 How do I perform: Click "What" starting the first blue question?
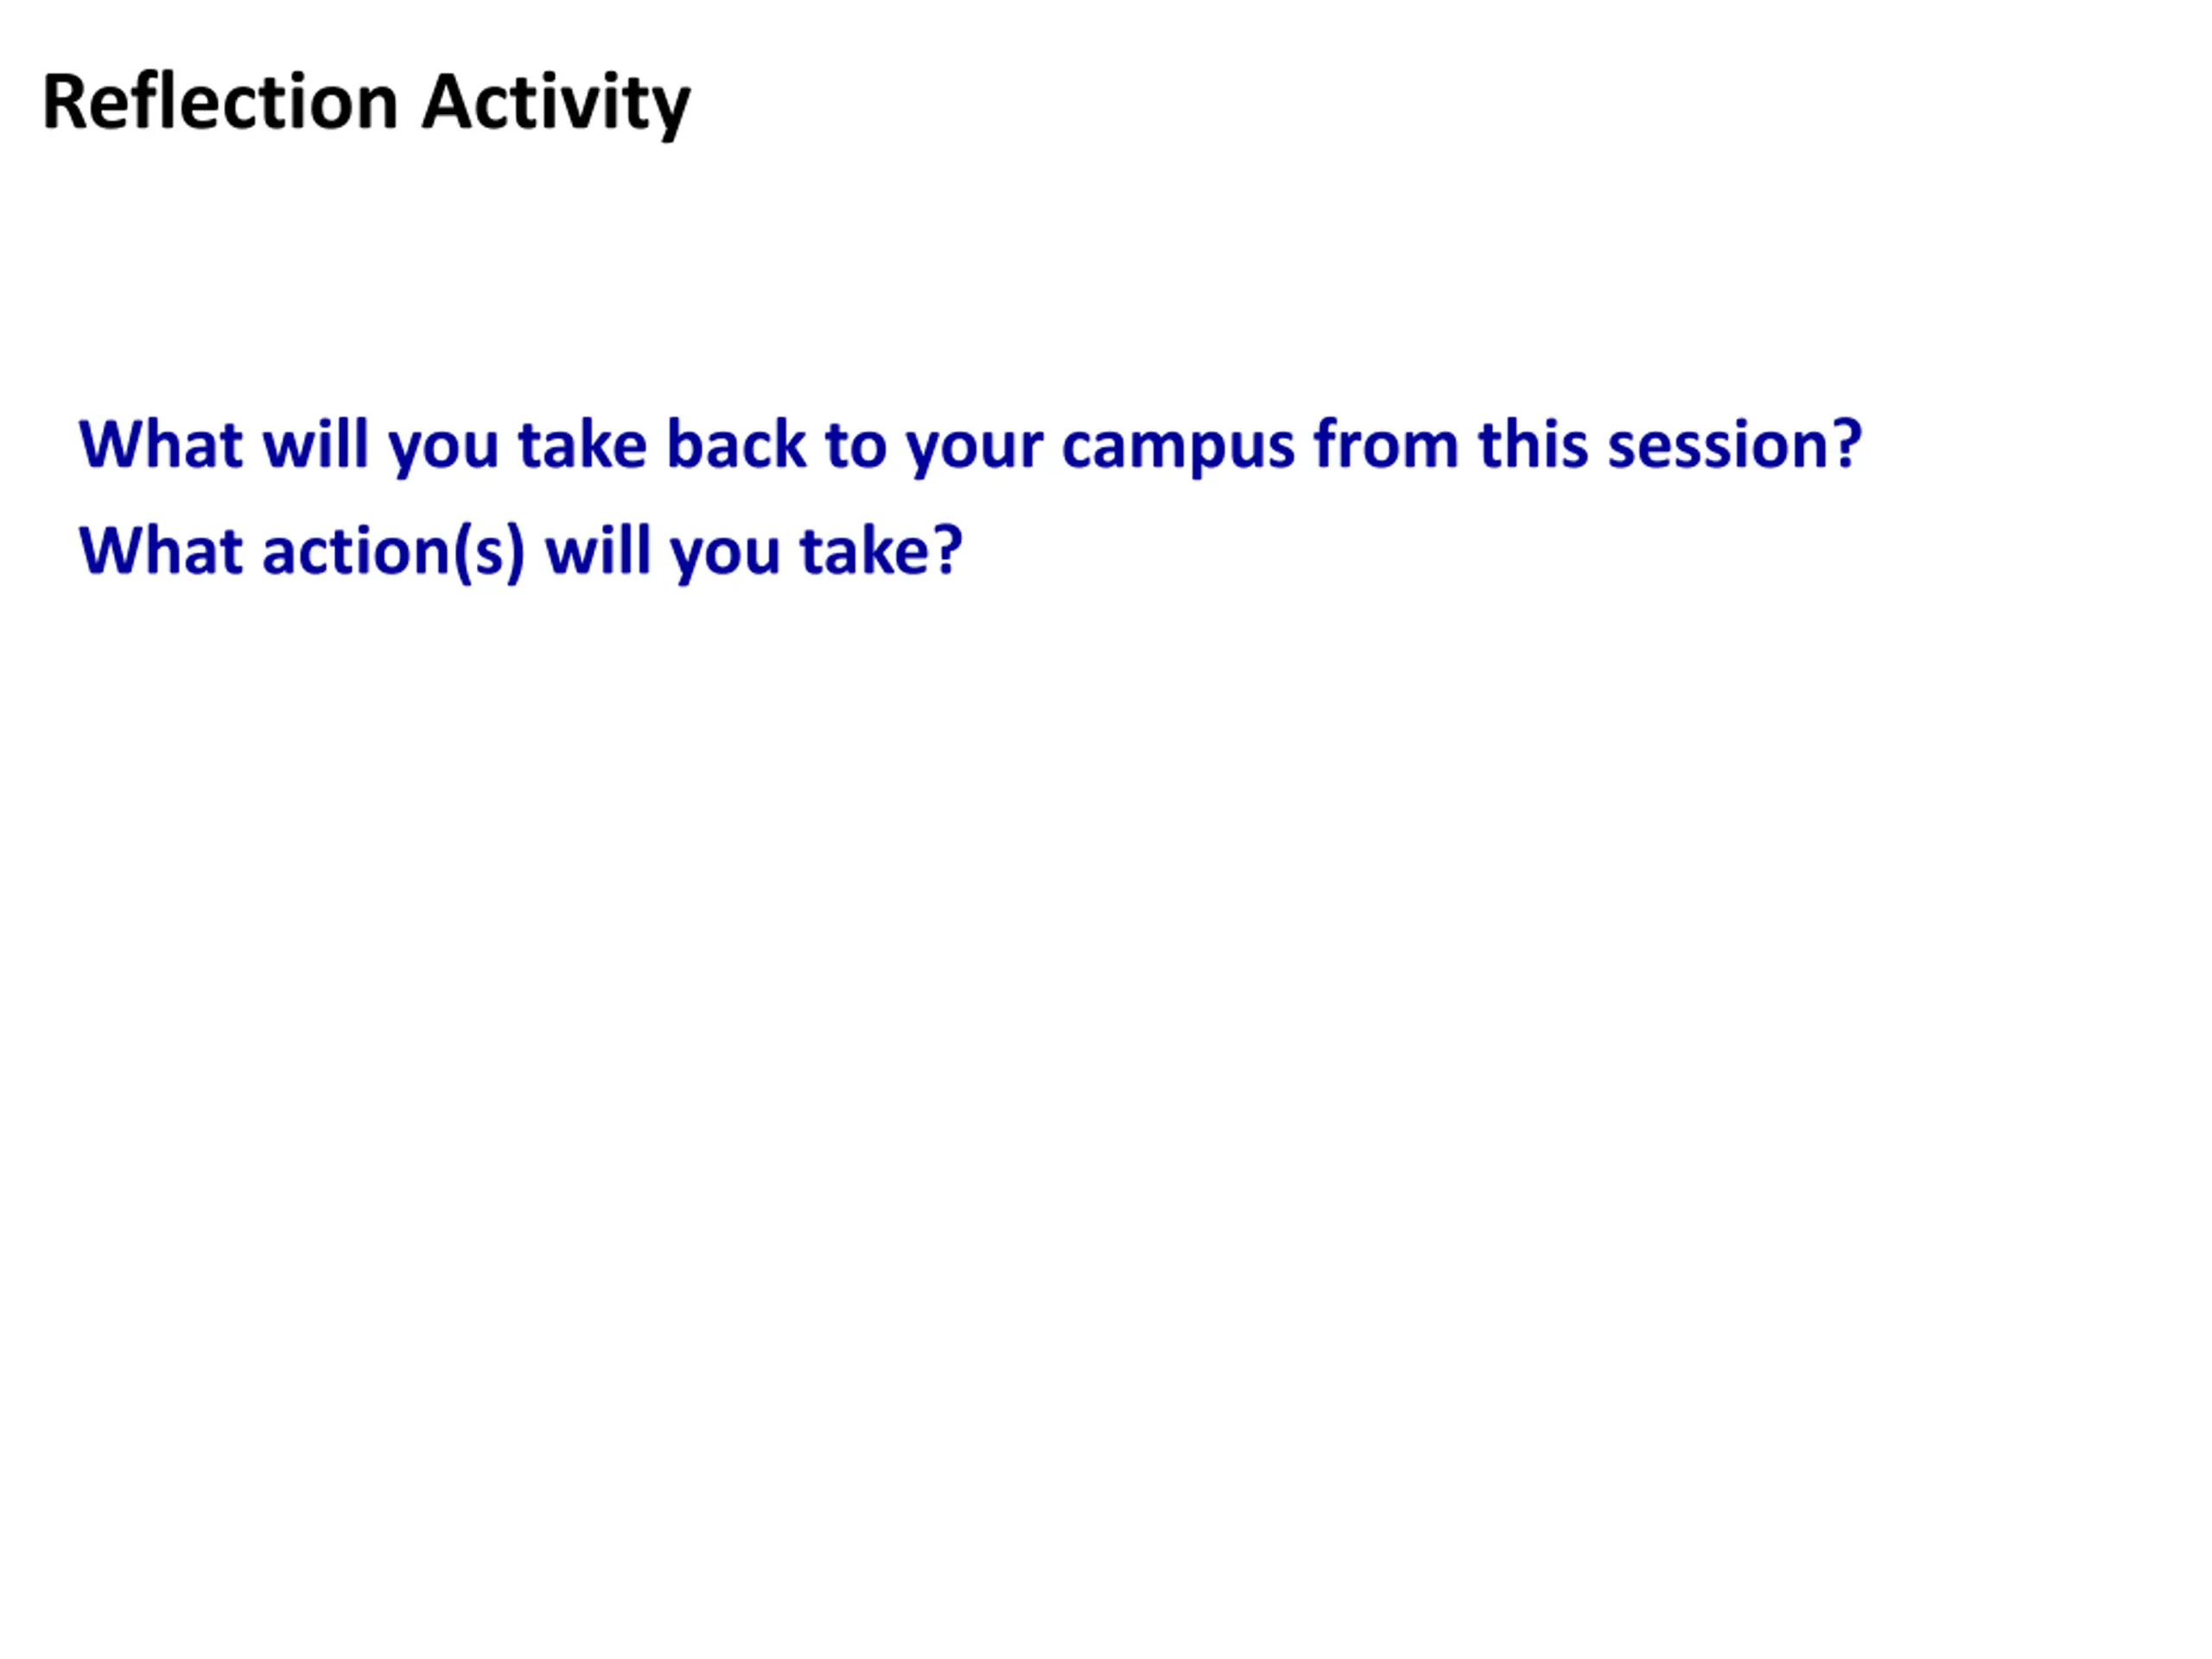coord(161,445)
